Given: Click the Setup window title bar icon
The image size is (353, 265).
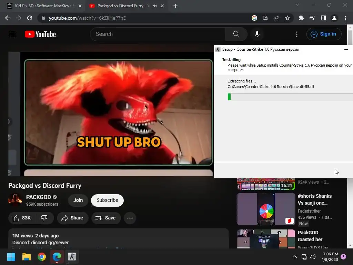Looking at the screenshot, I should pyautogui.click(x=218, y=49).
